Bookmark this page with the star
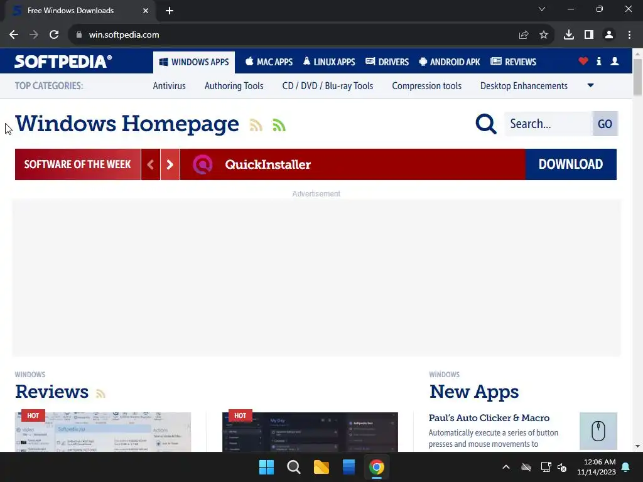The width and height of the screenshot is (643, 482). 544,35
